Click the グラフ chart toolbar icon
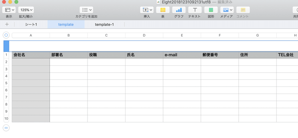Viewport: 298px width, 138px height. (x=179, y=10)
